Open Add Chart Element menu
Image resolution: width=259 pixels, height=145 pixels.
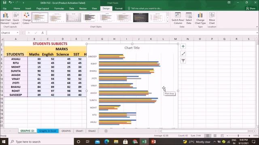tap(5, 19)
